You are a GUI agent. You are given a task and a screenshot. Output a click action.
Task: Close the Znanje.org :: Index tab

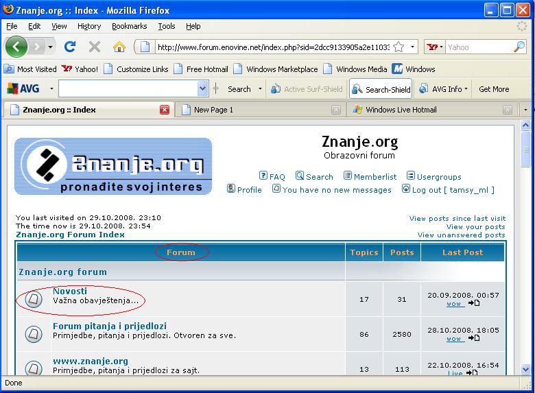tap(165, 110)
